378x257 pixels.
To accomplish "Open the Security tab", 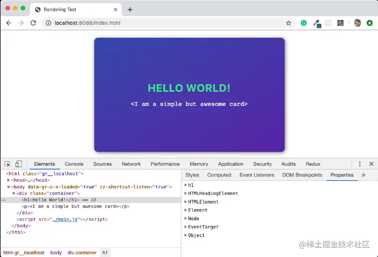I will (262, 164).
